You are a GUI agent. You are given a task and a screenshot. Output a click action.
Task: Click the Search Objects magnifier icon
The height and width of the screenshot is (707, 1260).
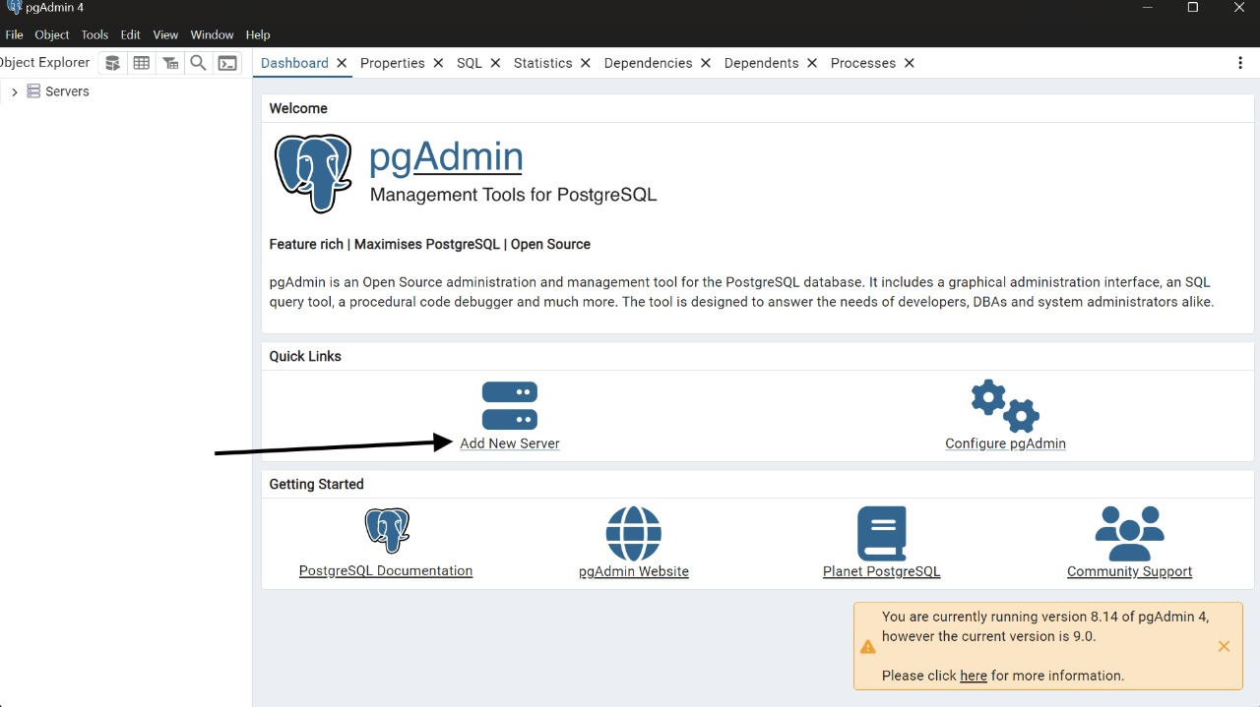(x=198, y=63)
